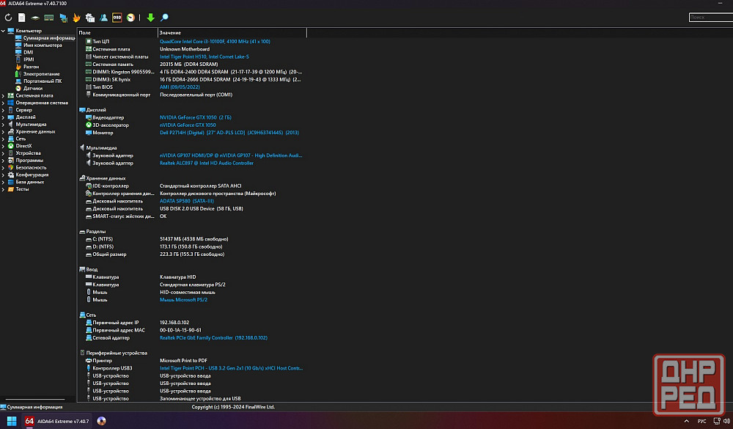Click the green download arrow icon

coord(150,18)
